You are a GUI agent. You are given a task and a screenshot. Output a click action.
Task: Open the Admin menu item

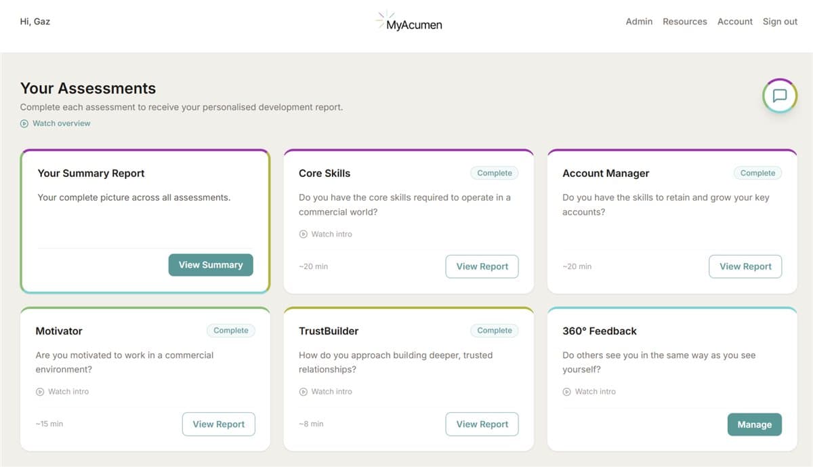pyautogui.click(x=639, y=22)
